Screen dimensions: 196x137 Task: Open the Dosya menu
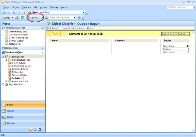pyautogui.click(x=6, y=7)
